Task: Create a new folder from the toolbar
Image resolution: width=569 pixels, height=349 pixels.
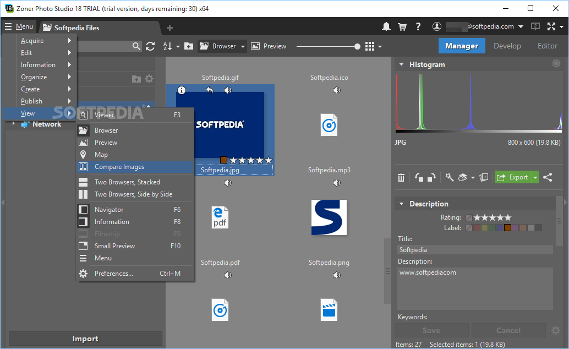Action: (x=189, y=46)
